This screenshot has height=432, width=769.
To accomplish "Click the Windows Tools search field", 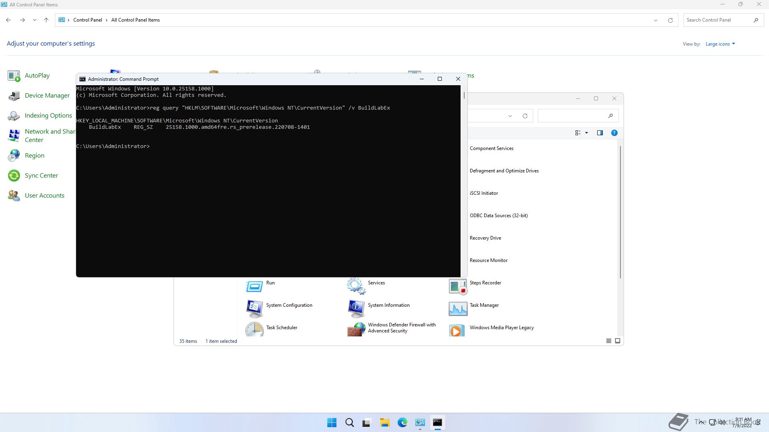I will click(x=578, y=116).
